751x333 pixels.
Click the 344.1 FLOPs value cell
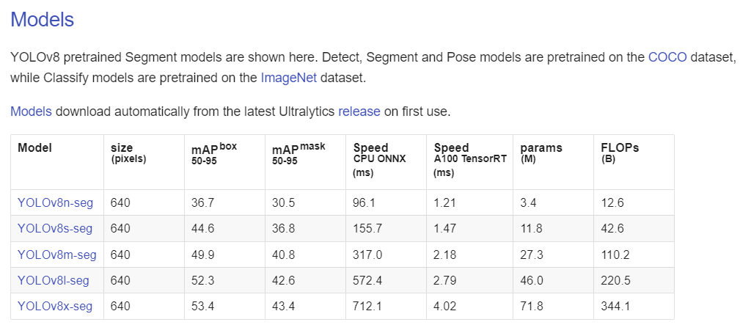click(x=615, y=306)
